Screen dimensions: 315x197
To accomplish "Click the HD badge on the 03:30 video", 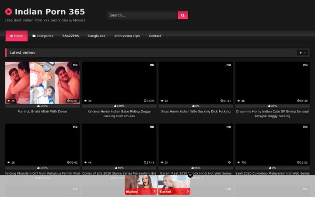I will [x=305, y=65].
